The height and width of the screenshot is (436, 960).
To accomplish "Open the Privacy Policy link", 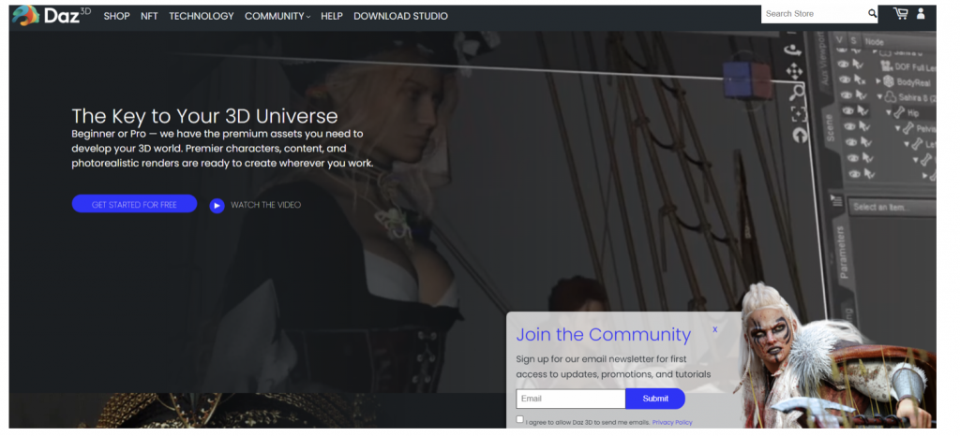I will 672,423.
